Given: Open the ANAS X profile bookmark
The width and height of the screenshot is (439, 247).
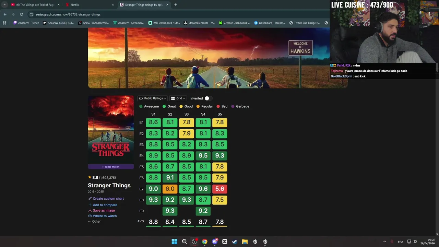Looking at the screenshot, I should coord(93,23).
